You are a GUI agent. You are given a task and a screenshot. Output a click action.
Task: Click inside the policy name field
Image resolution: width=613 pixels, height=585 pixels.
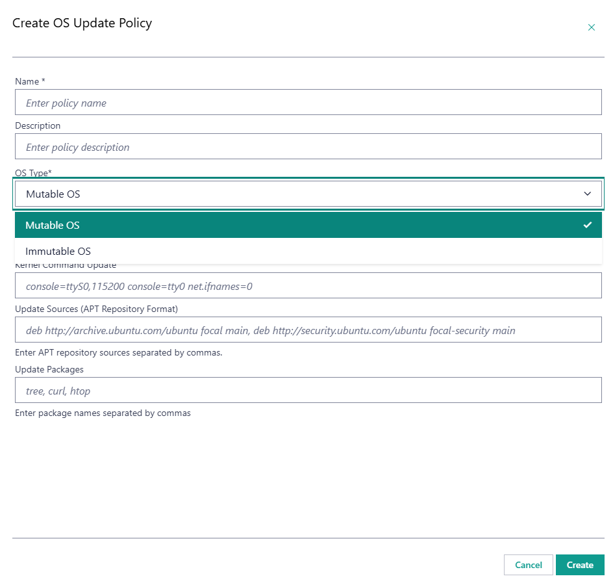pos(308,102)
